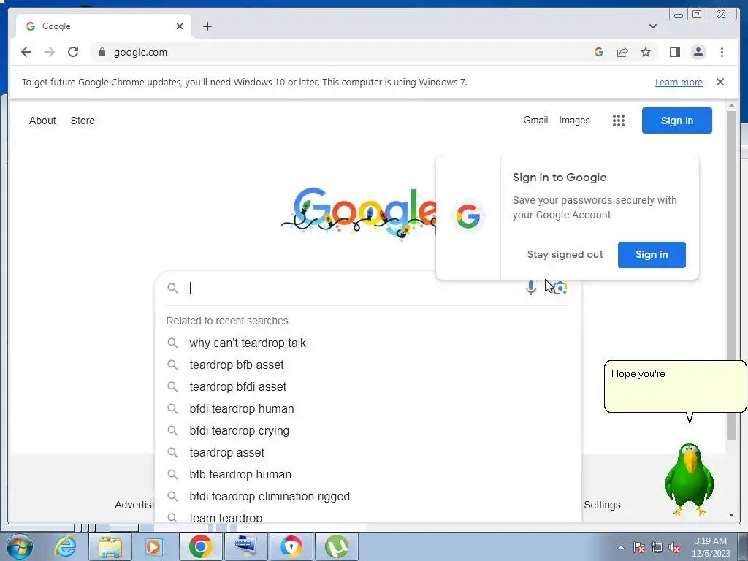Show hidden system tray icons arrow
Viewport: 748px width, 561px height.
click(x=621, y=547)
